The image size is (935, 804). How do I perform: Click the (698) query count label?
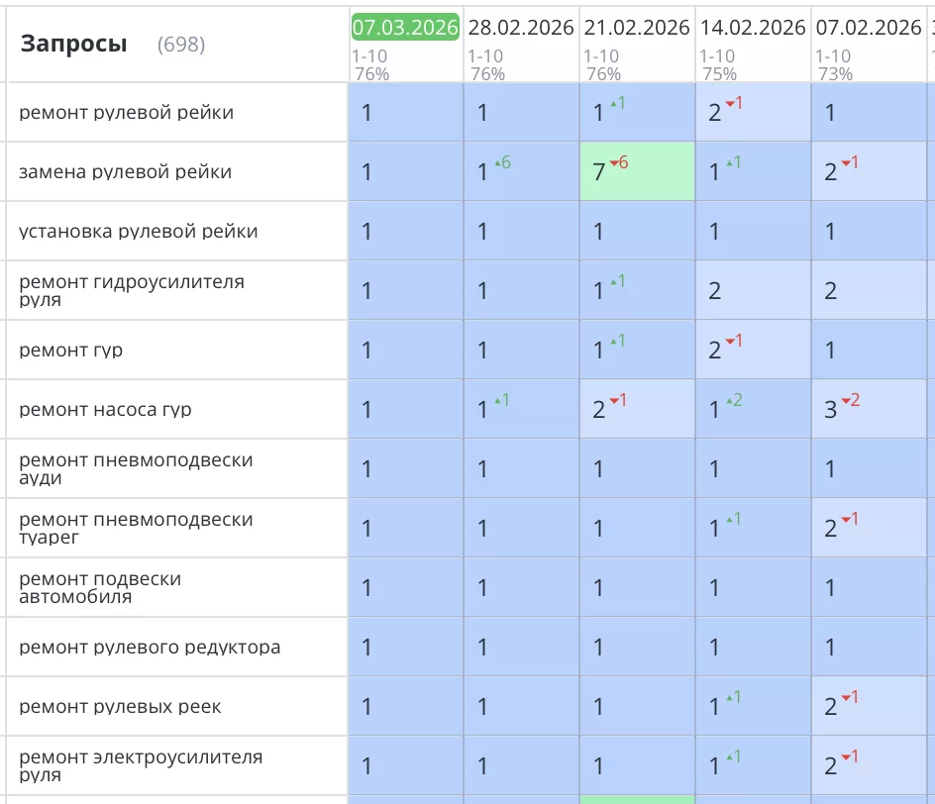pyautogui.click(x=181, y=45)
